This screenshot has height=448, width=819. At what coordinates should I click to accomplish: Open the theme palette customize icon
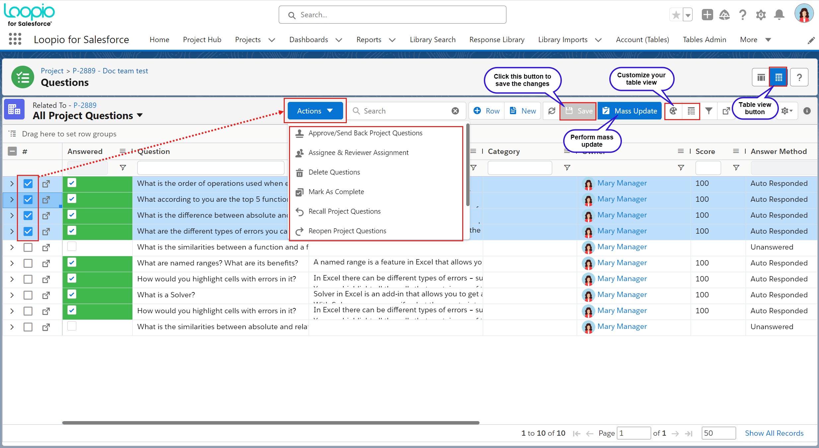tap(673, 111)
